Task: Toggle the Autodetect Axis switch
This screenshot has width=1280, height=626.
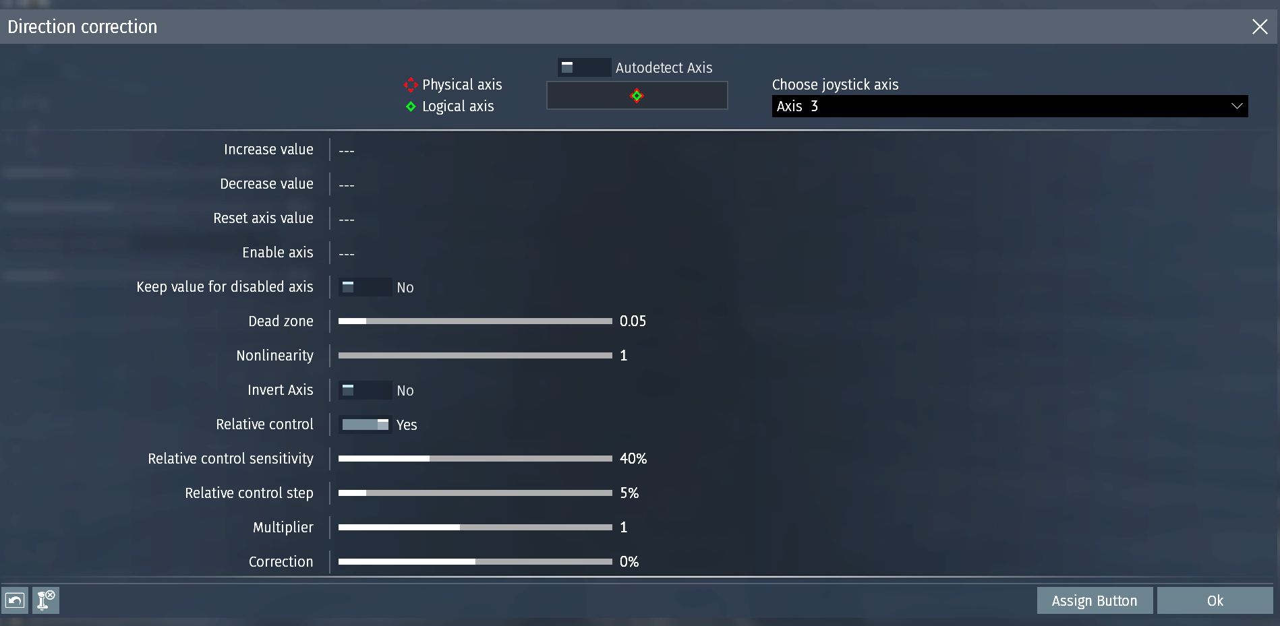Action: click(585, 67)
